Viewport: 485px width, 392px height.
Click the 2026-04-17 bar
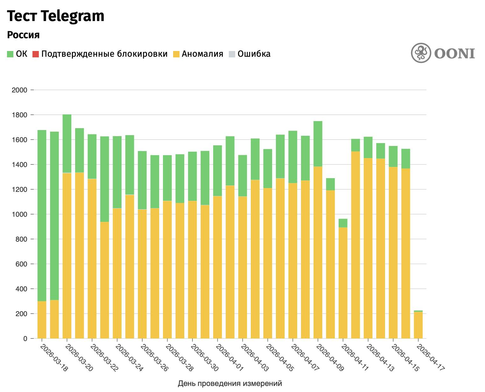click(x=418, y=325)
